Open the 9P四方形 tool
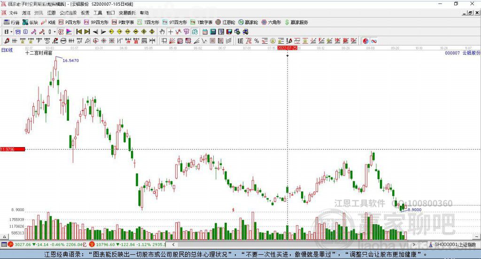The height and width of the screenshot is (259, 481). pos(96,23)
